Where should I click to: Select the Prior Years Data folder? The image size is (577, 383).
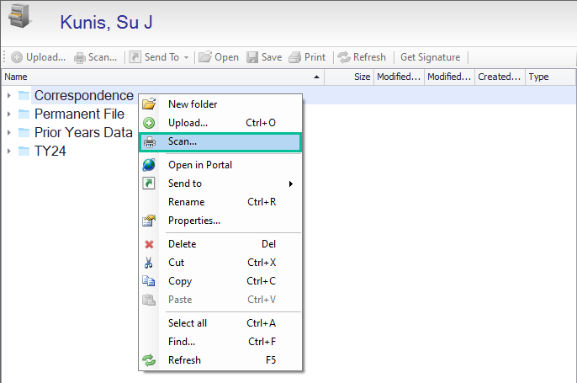[x=82, y=132]
